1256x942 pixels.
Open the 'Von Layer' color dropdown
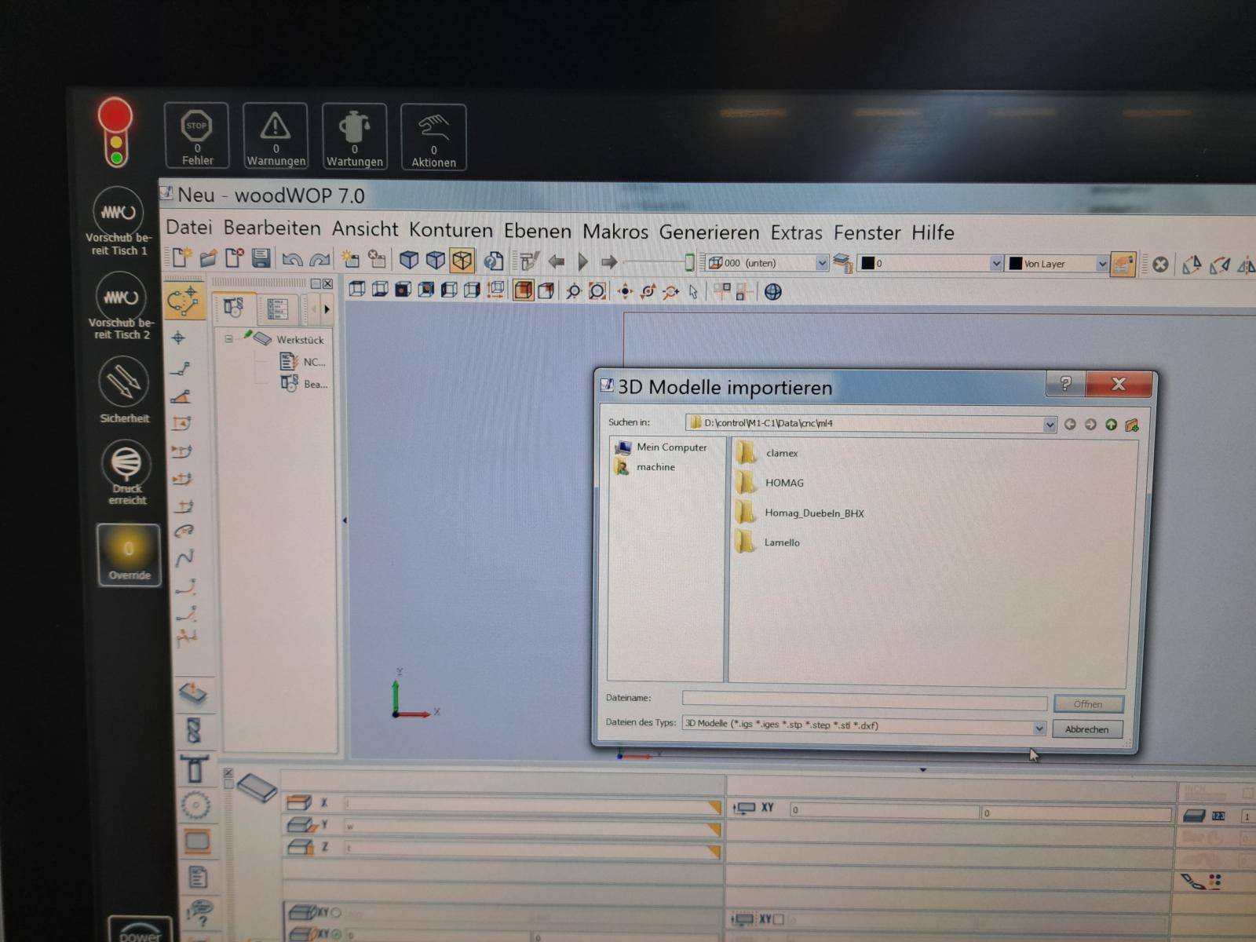(1101, 265)
